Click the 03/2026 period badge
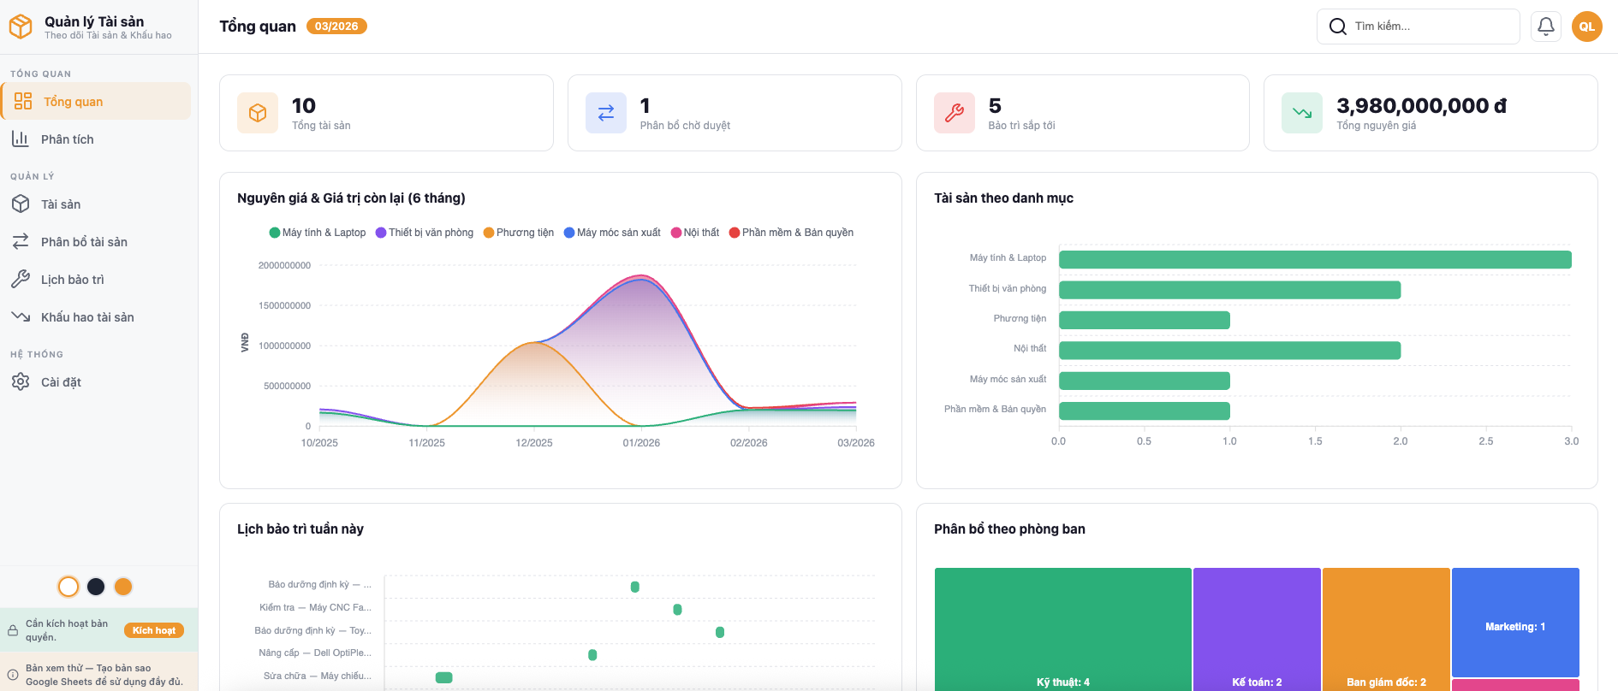Screen dimensions: 1618x691 (336, 27)
